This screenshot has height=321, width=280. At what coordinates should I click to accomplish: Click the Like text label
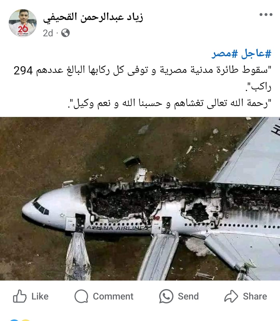coord(40,296)
